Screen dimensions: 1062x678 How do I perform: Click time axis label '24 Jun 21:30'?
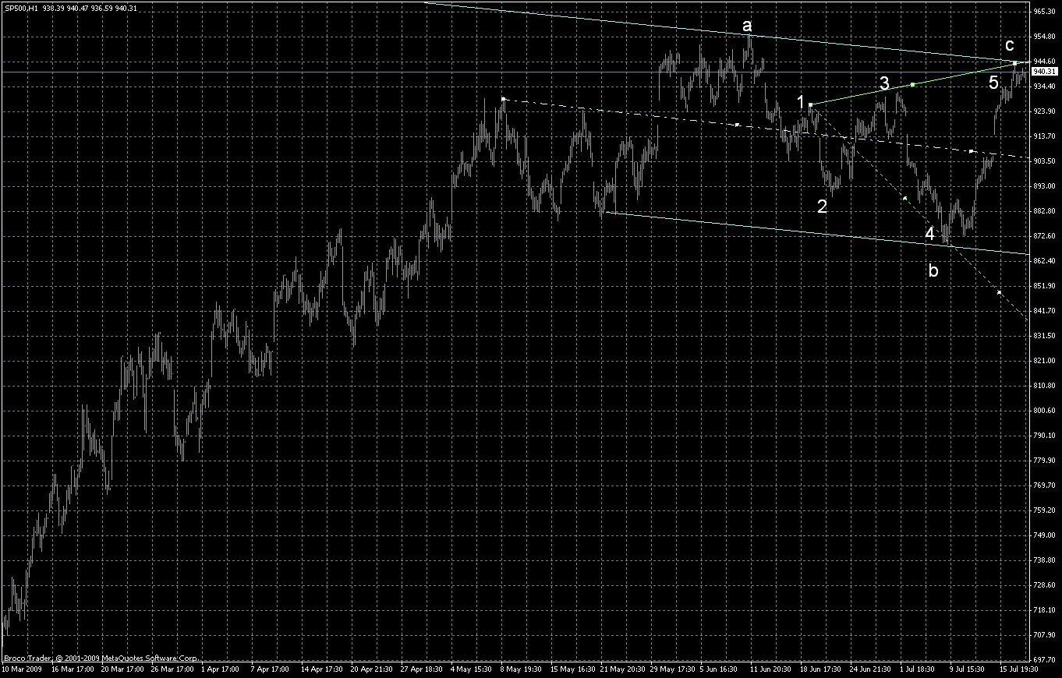coord(872,669)
